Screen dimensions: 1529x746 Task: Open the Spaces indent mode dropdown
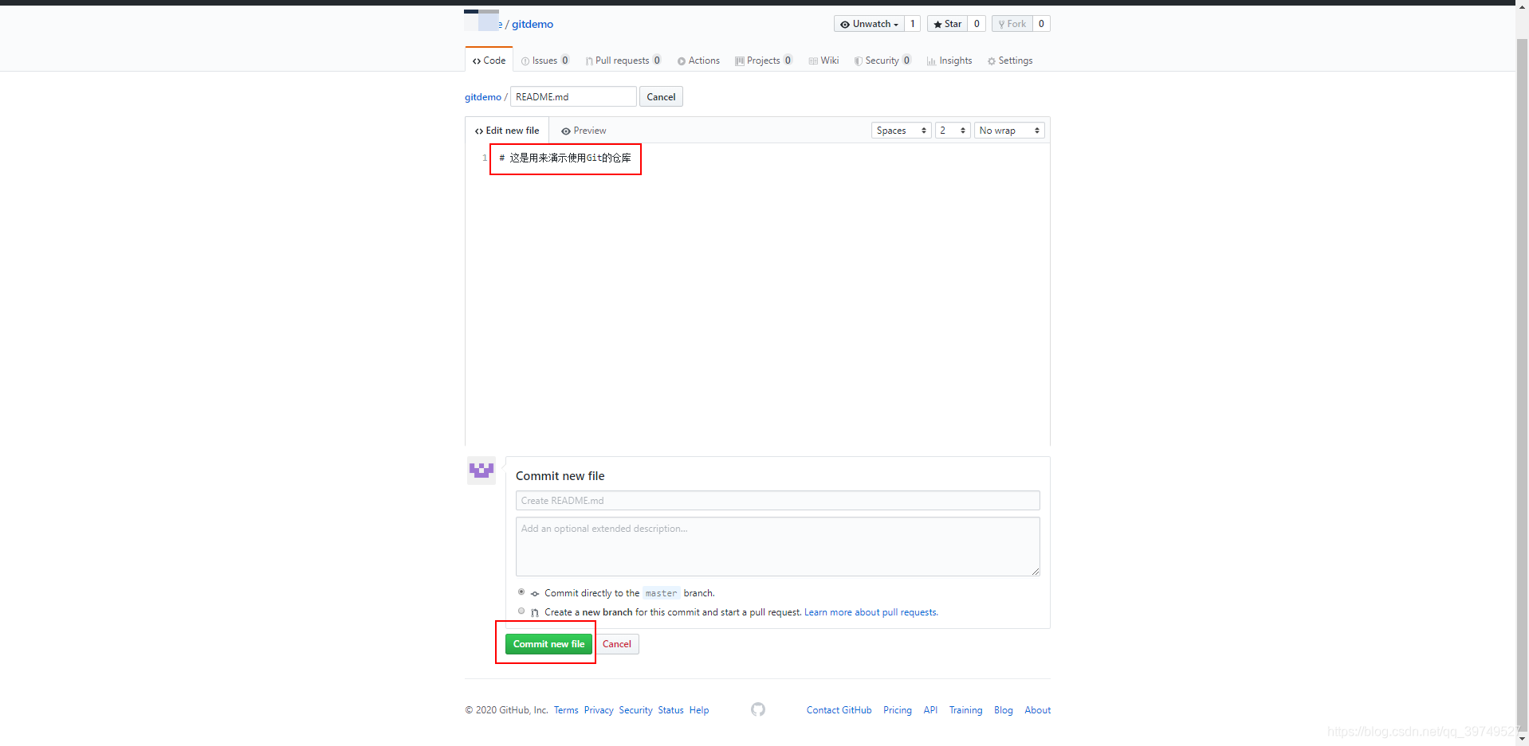pos(901,131)
